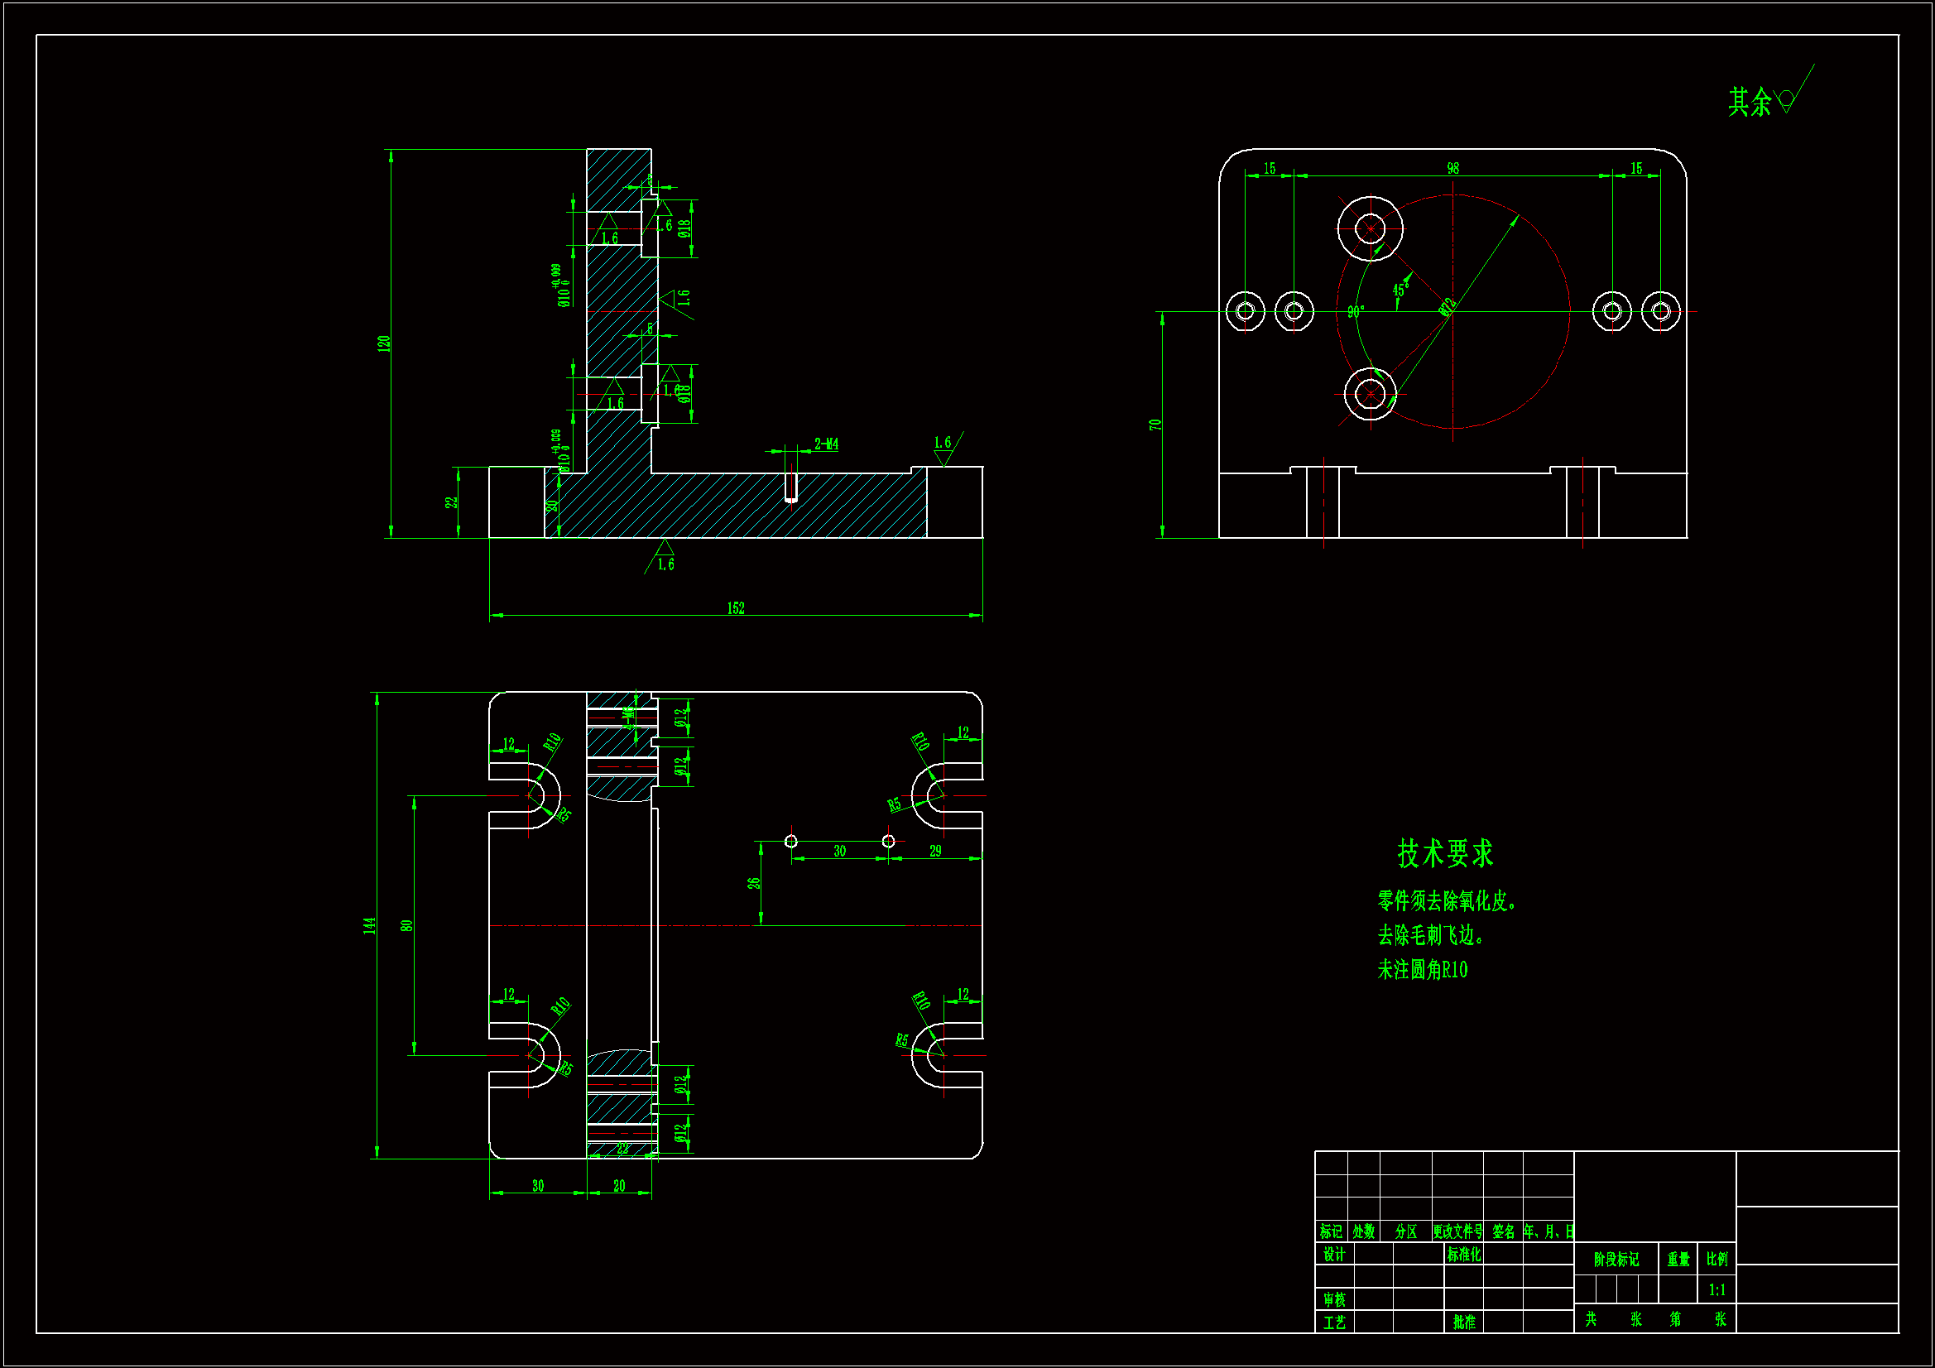The height and width of the screenshot is (1368, 1935).
Task: Select the 144 width dimension text
Action: coord(369,925)
